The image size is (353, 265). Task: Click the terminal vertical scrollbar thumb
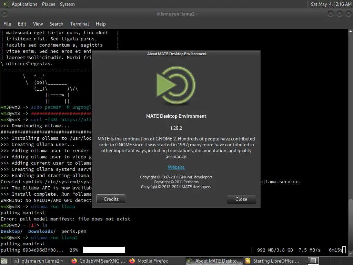pos(351,225)
